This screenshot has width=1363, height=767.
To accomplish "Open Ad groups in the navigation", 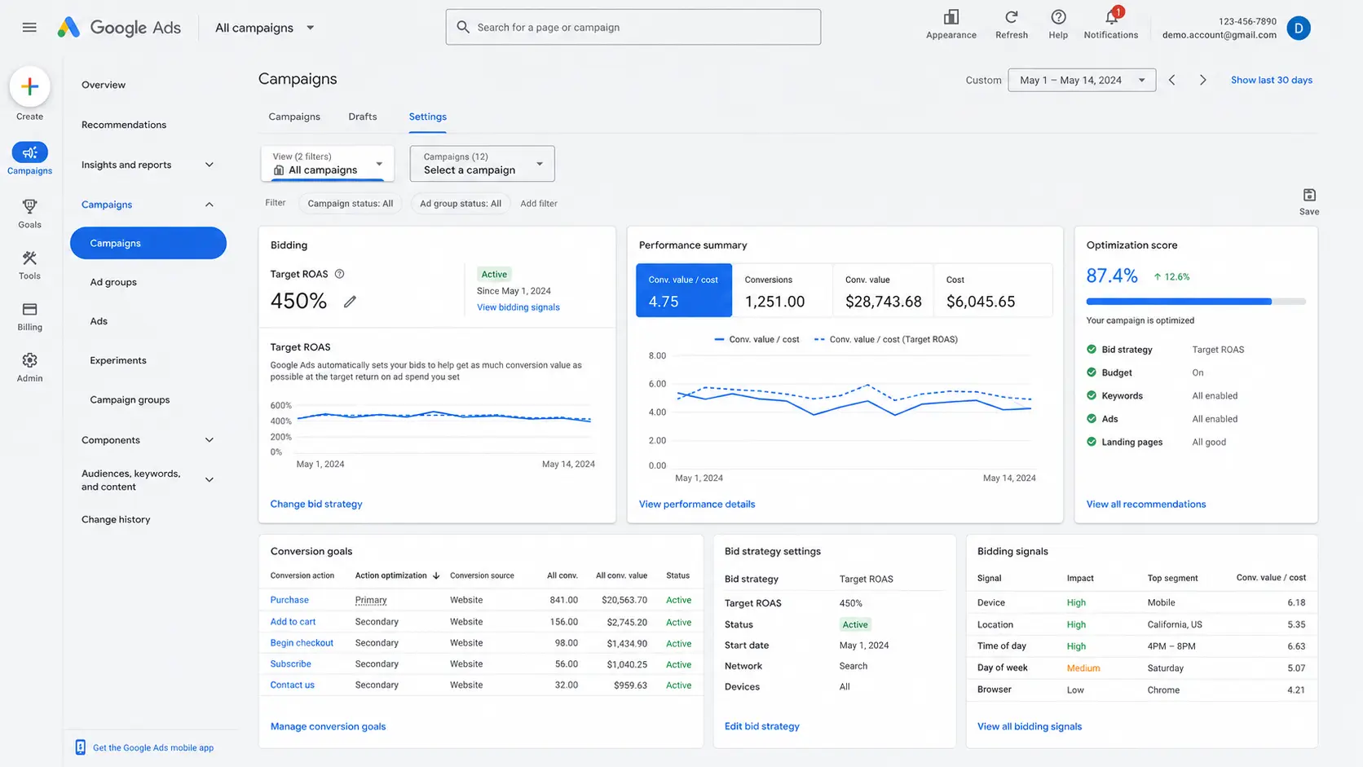I will (113, 282).
